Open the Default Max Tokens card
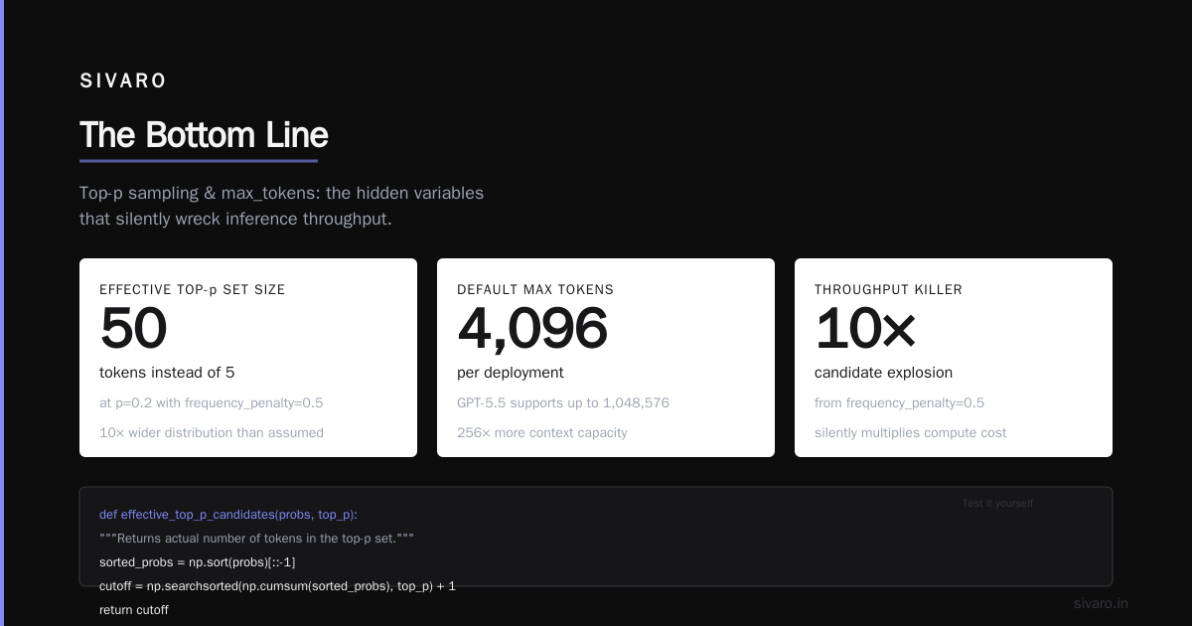The image size is (1192, 626). (x=606, y=358)
